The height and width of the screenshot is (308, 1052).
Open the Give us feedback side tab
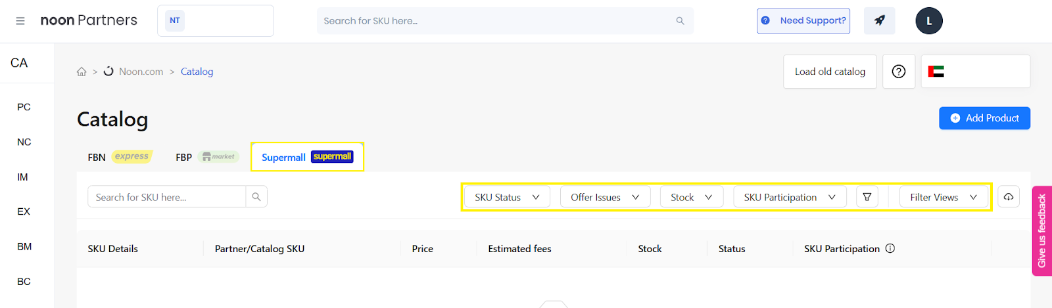click(x=1042, y=231)
